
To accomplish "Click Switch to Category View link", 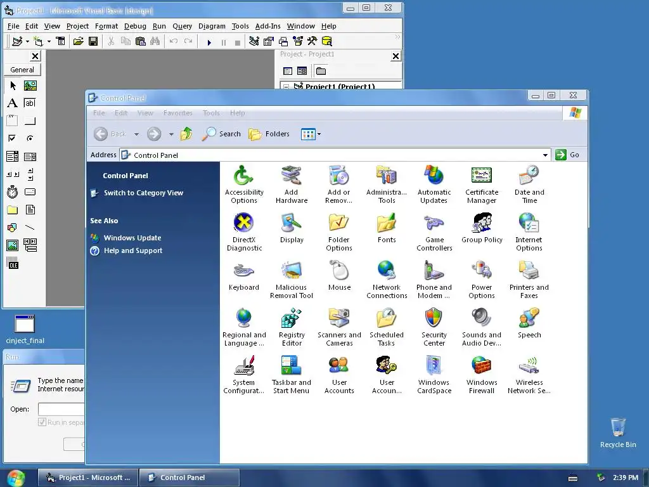I will pyautogui.click(x=143, y=193).
